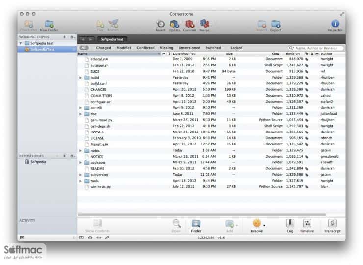Click the Update toolbar icon
This screenshot has width=363, height=265.
[174, 24]
